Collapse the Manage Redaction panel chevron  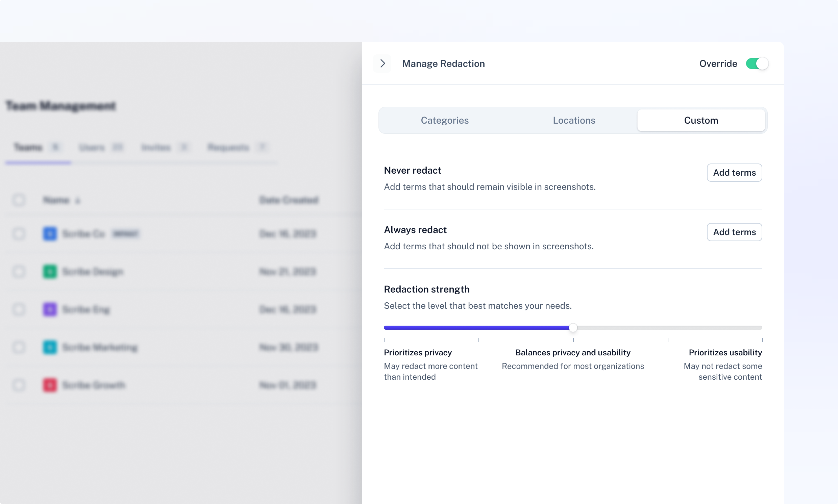[x=383, y=64]
